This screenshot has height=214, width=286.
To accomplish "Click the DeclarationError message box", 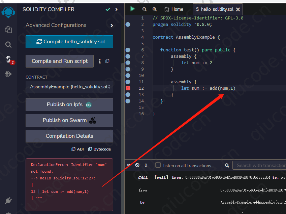I will pos(69,185).
